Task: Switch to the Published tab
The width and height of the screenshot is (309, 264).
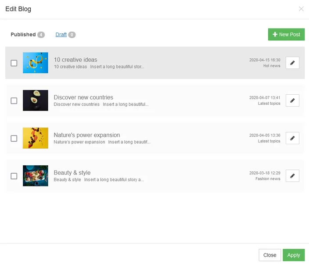Action: [x=23, y=35]
